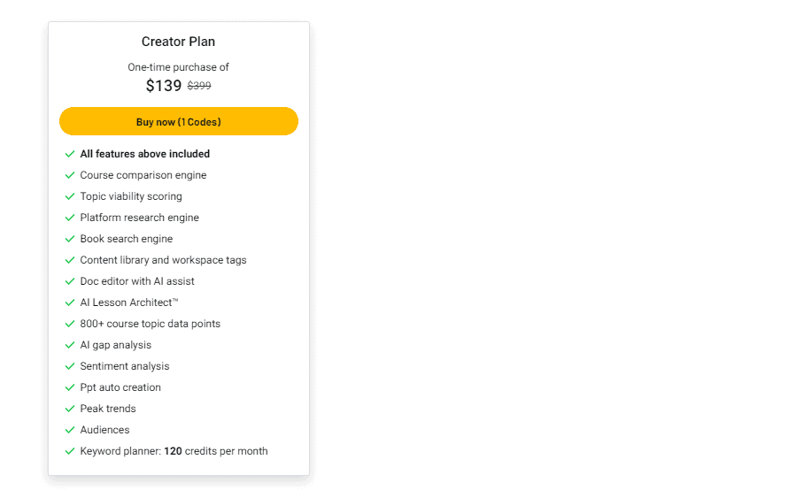This screenshot has width=811, height=490.
Task: Click checkmark next to AI gap analysis
Action: [70, 345]
